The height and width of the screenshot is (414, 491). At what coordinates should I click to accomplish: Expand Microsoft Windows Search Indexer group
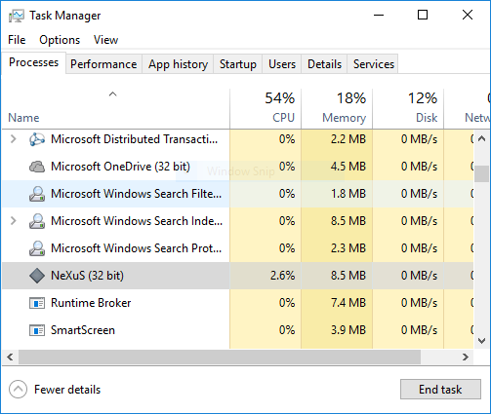click(x=14, y=221)
